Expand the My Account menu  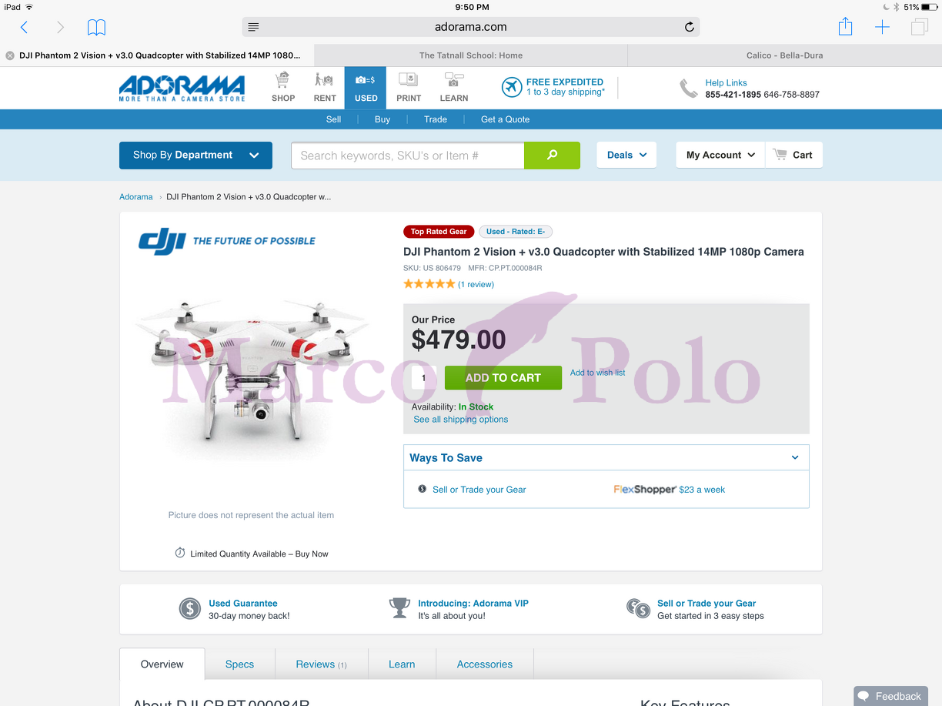pyautogui.click(x=720, y=155)
